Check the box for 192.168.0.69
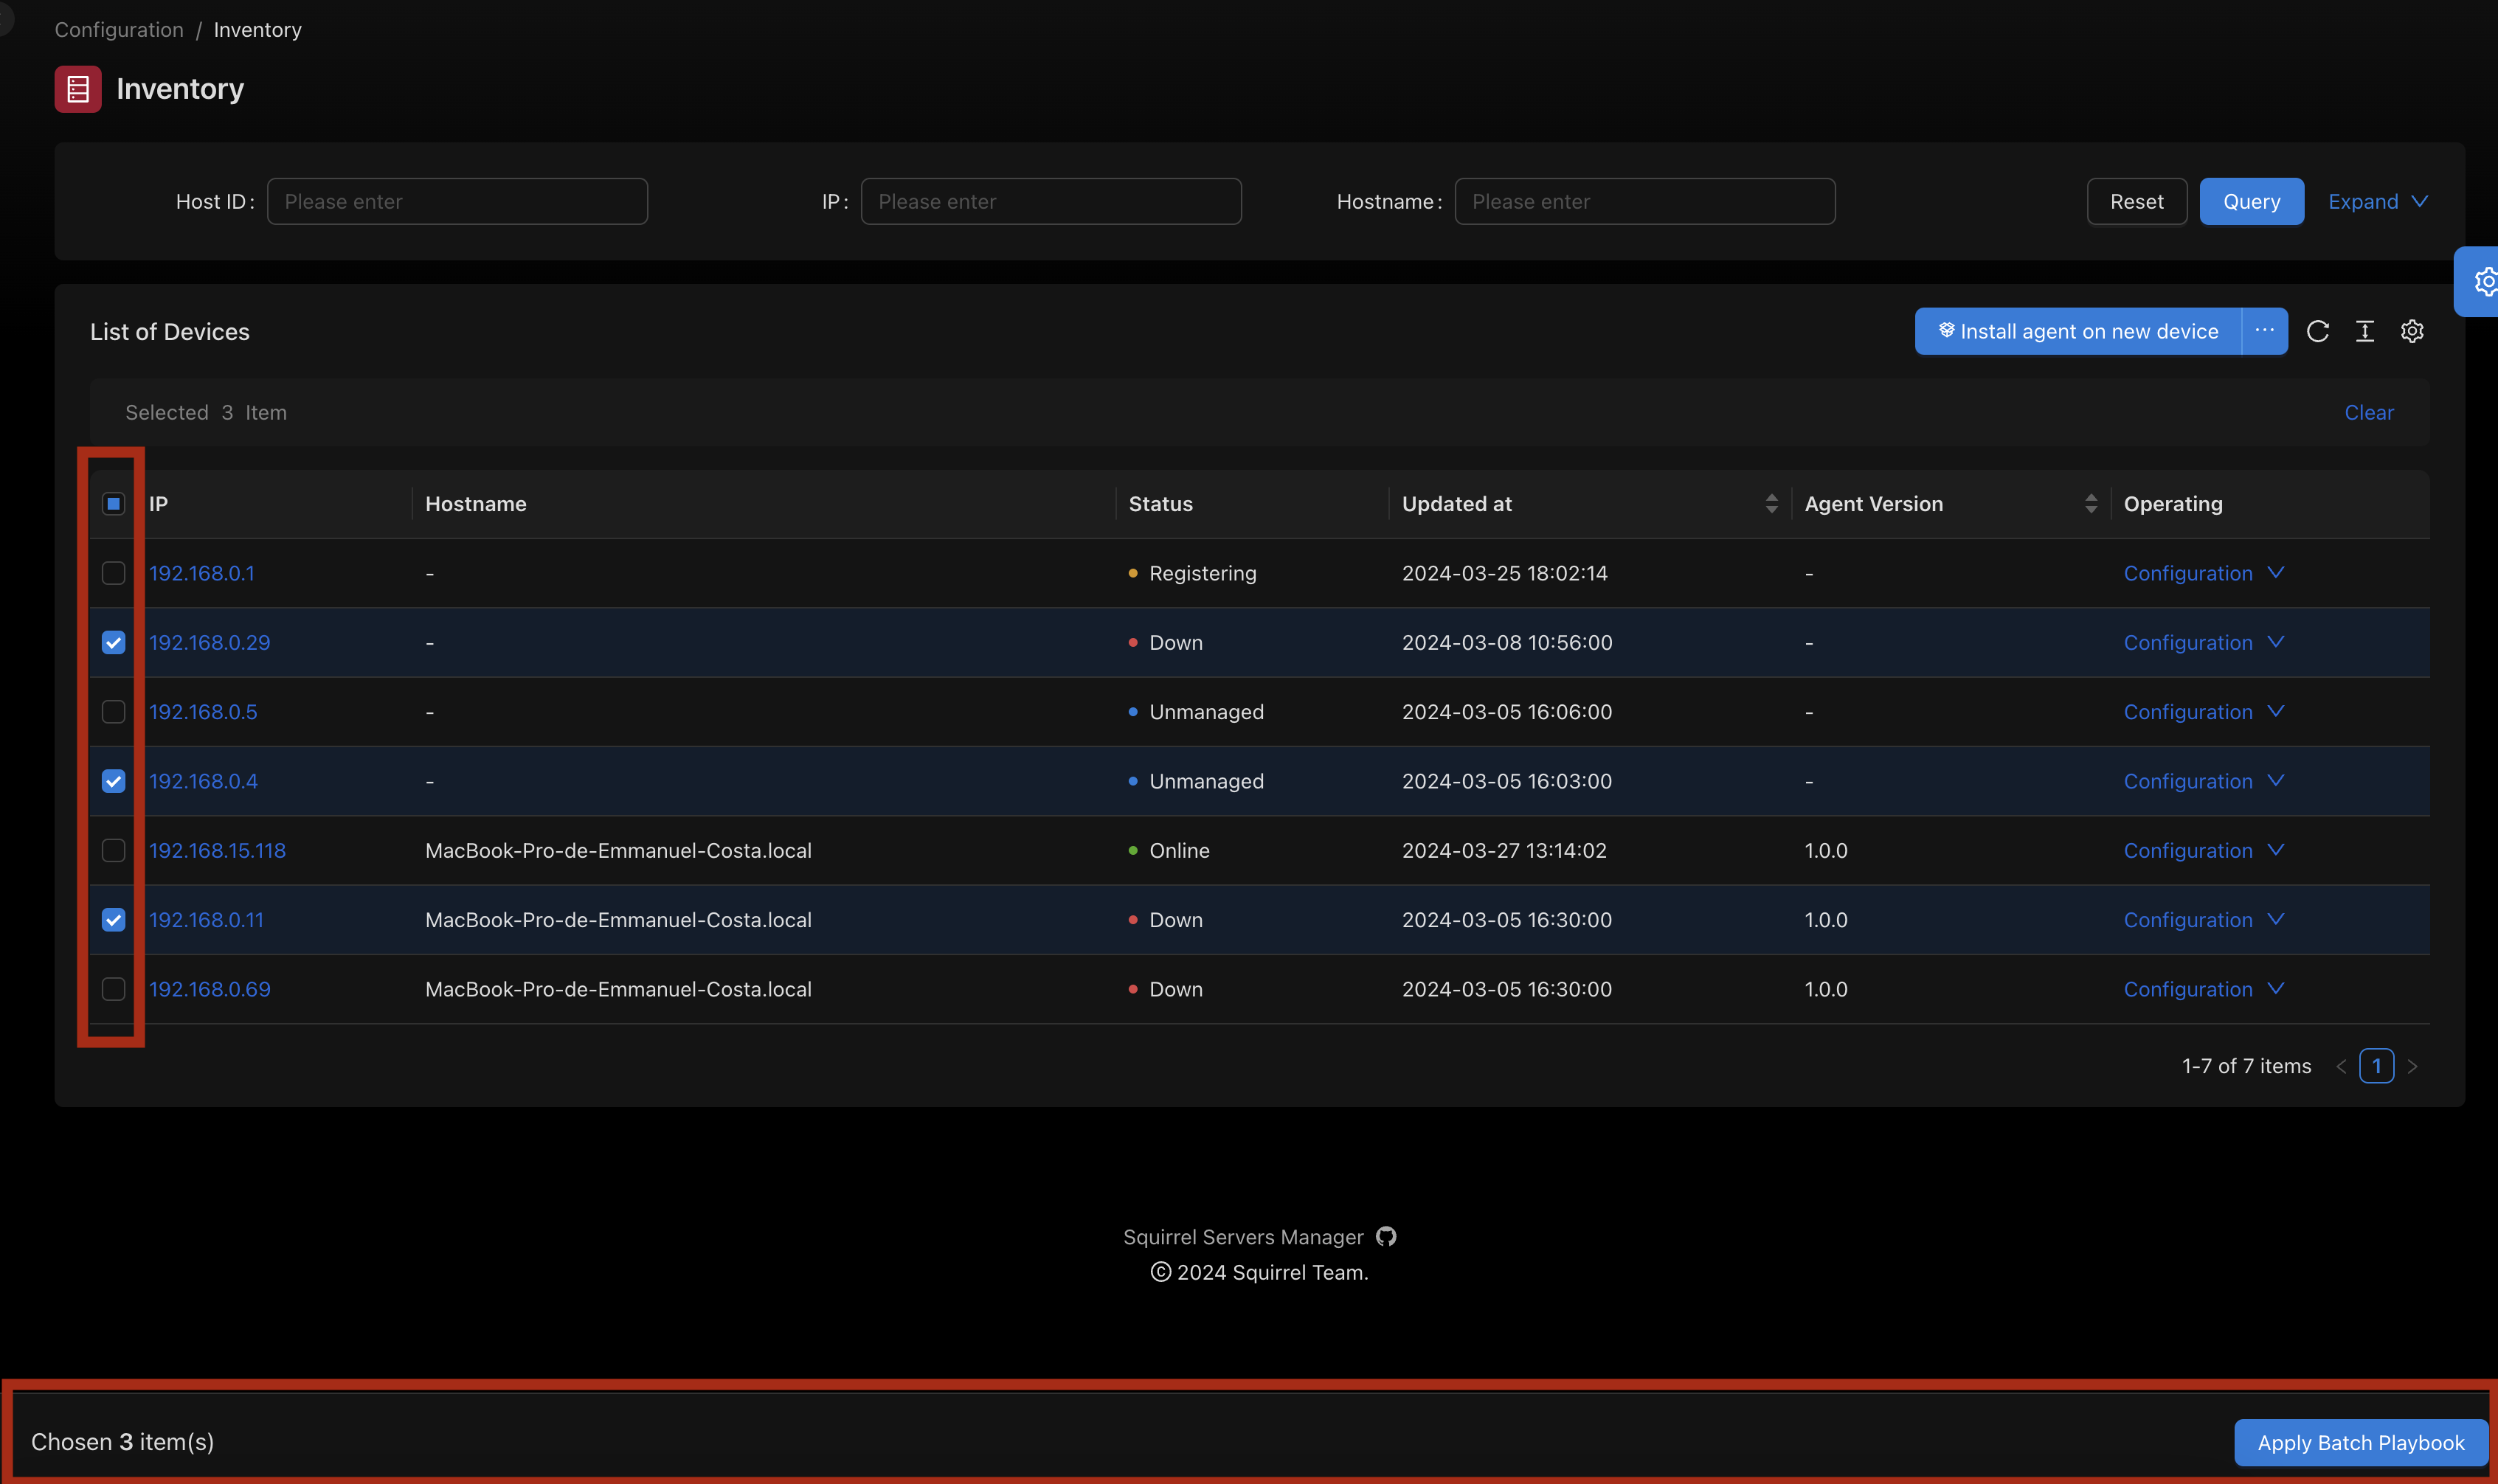2498x1484 pixels. [113, 989]
